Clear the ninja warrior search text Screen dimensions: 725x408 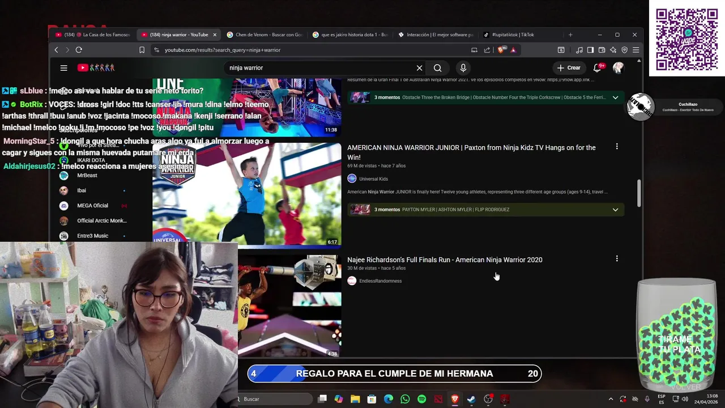[x=419, y=68]
